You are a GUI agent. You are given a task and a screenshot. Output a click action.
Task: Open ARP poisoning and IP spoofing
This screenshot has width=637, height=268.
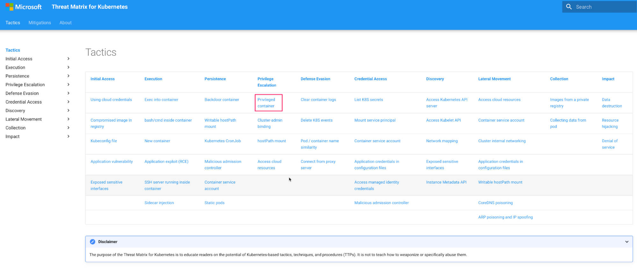(505, 217)
